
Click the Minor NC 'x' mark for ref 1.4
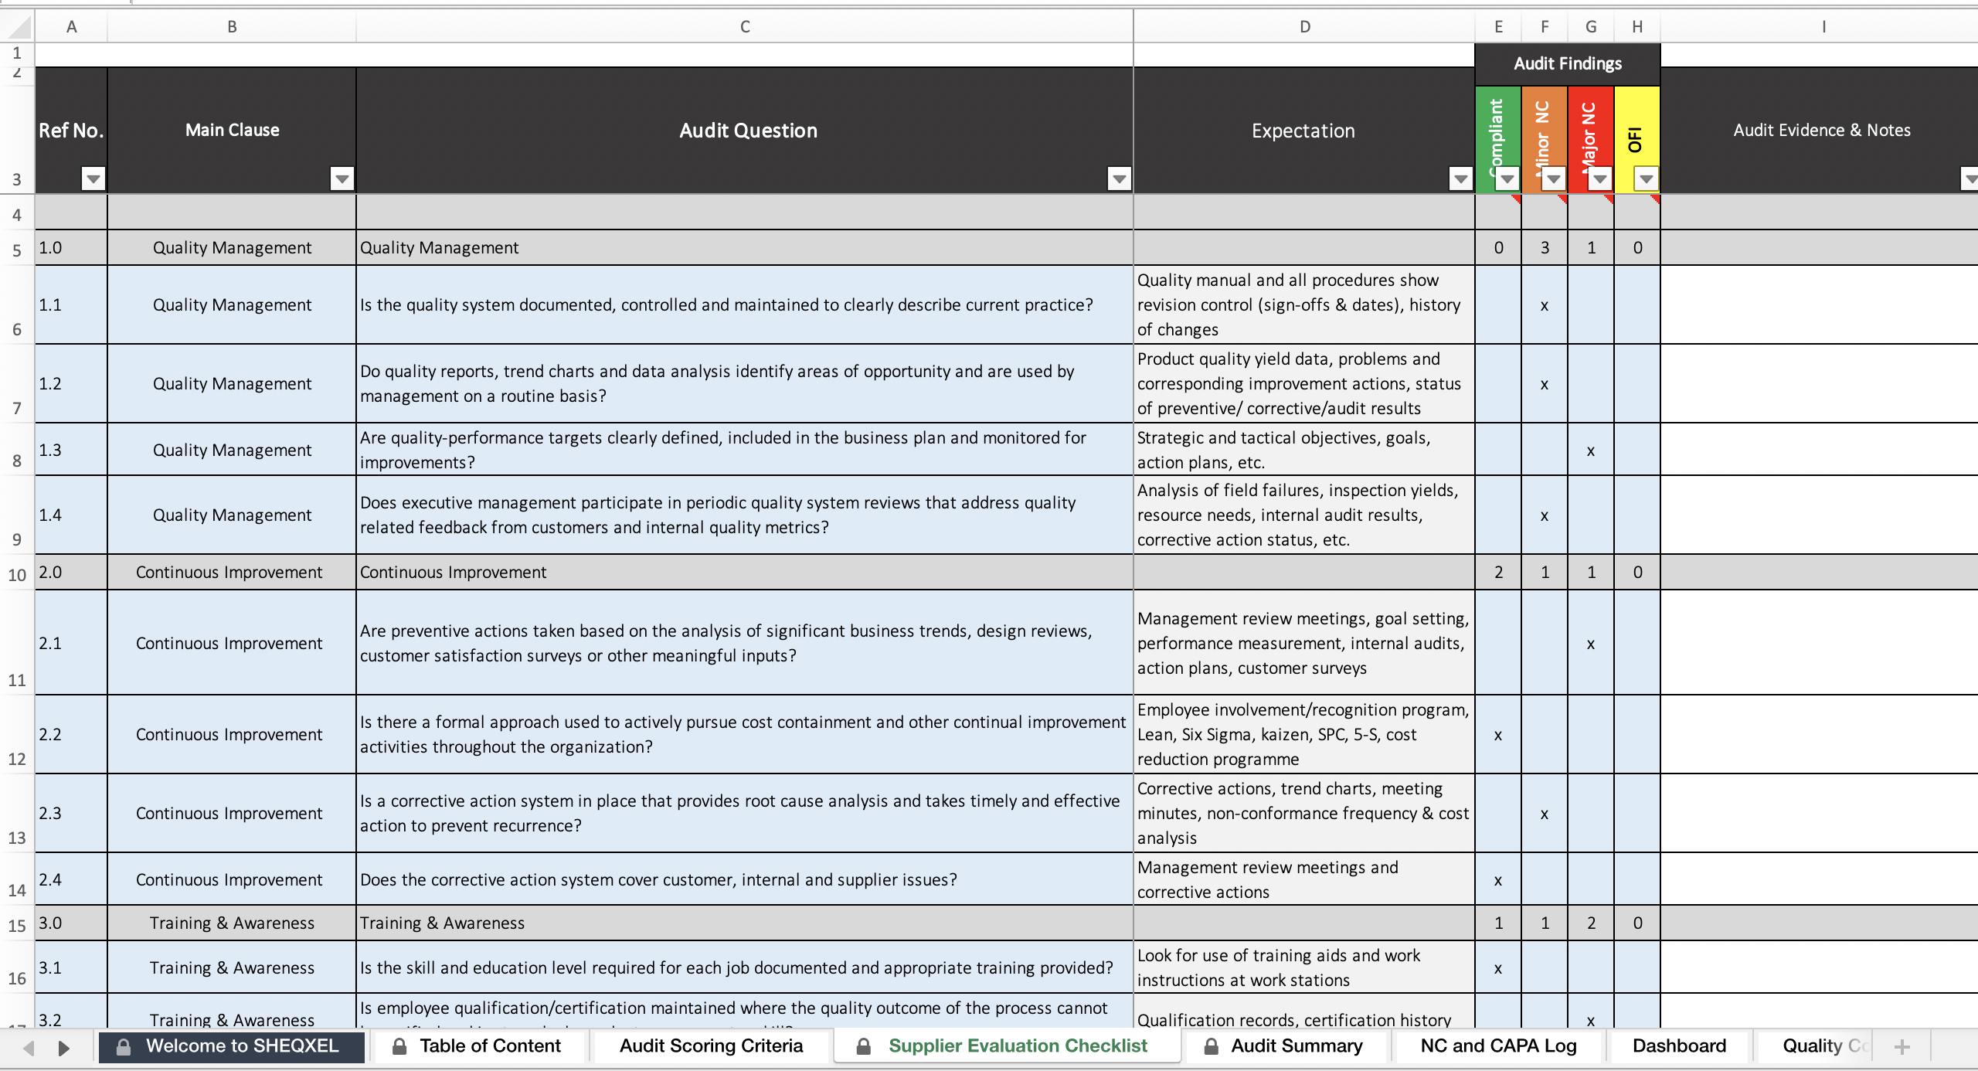pos(1545,515)
